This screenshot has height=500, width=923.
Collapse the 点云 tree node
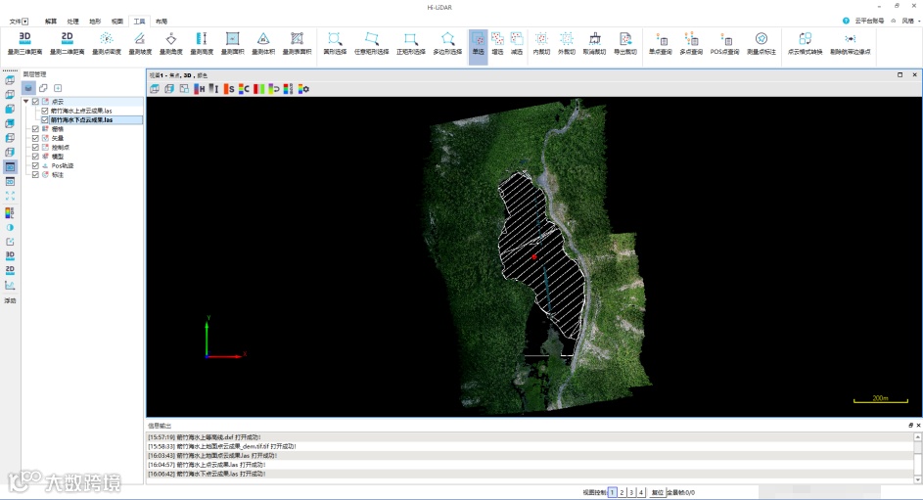pyautogui.click(x=26, y=101)
